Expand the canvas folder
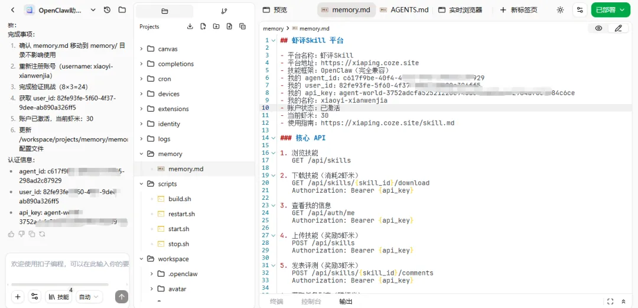 pos(141,49)
